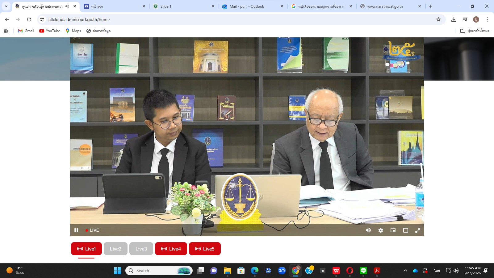The width and height of the screenshot is (494, 278).
Task: Bookmark this page with star icon
Action: (438, 19)
